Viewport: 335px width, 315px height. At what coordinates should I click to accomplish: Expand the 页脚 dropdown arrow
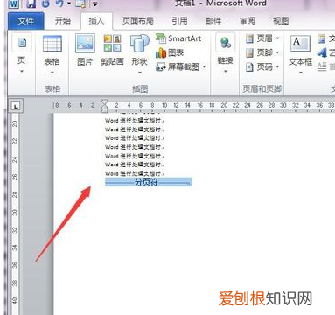pos(277,52)
